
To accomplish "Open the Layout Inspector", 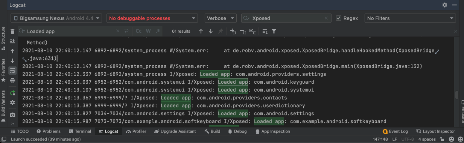I will [435, 131].
